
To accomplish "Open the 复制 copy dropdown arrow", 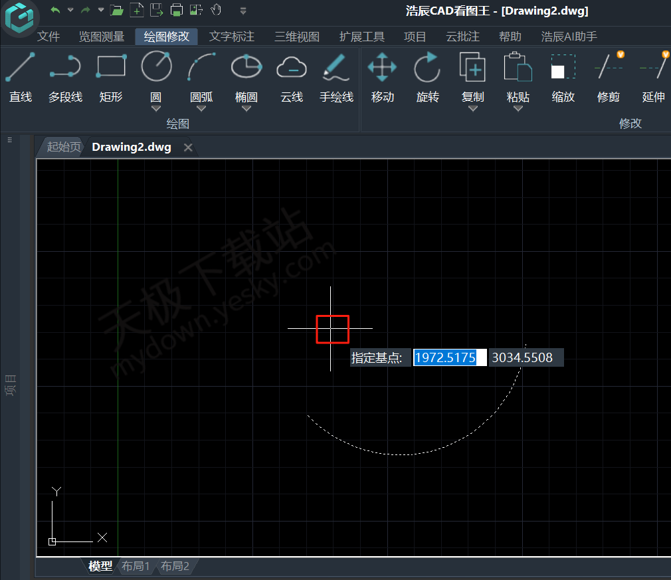I will pos(472,108).
